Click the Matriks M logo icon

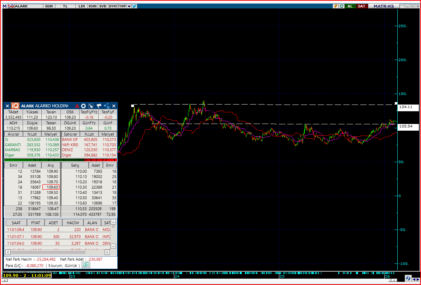click(x=5, y=6)
